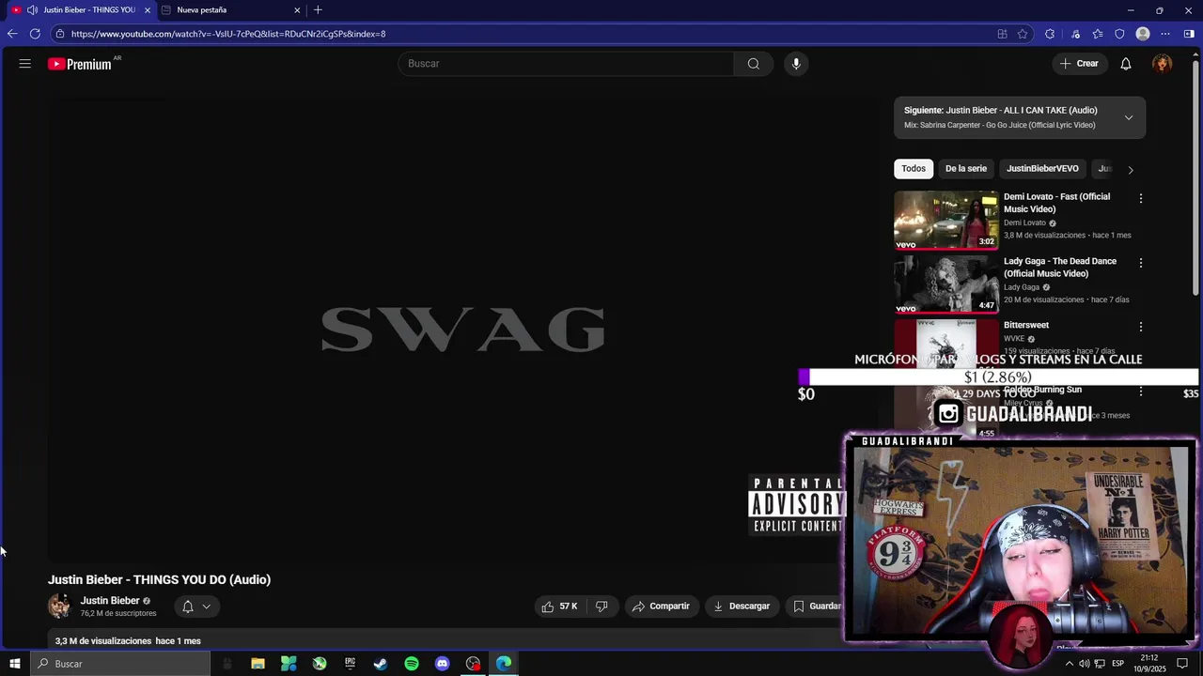
Task: Activate voice search microphone
Action: click(x=796, y=64)
